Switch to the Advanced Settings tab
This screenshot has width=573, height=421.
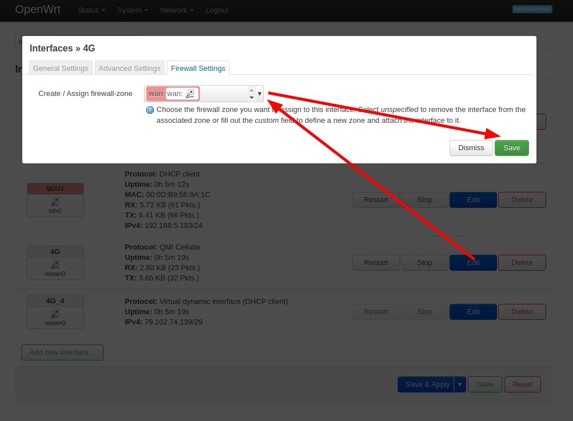(x=129, y=69)
